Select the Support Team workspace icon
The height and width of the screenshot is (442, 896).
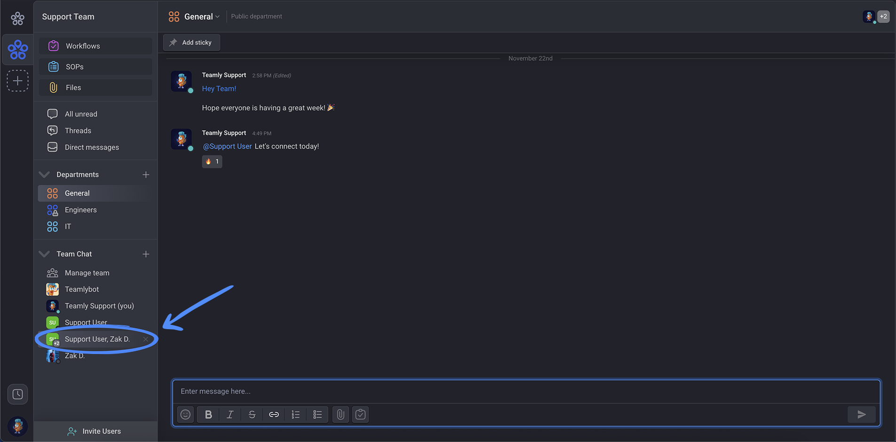click(x=18, y=49)
